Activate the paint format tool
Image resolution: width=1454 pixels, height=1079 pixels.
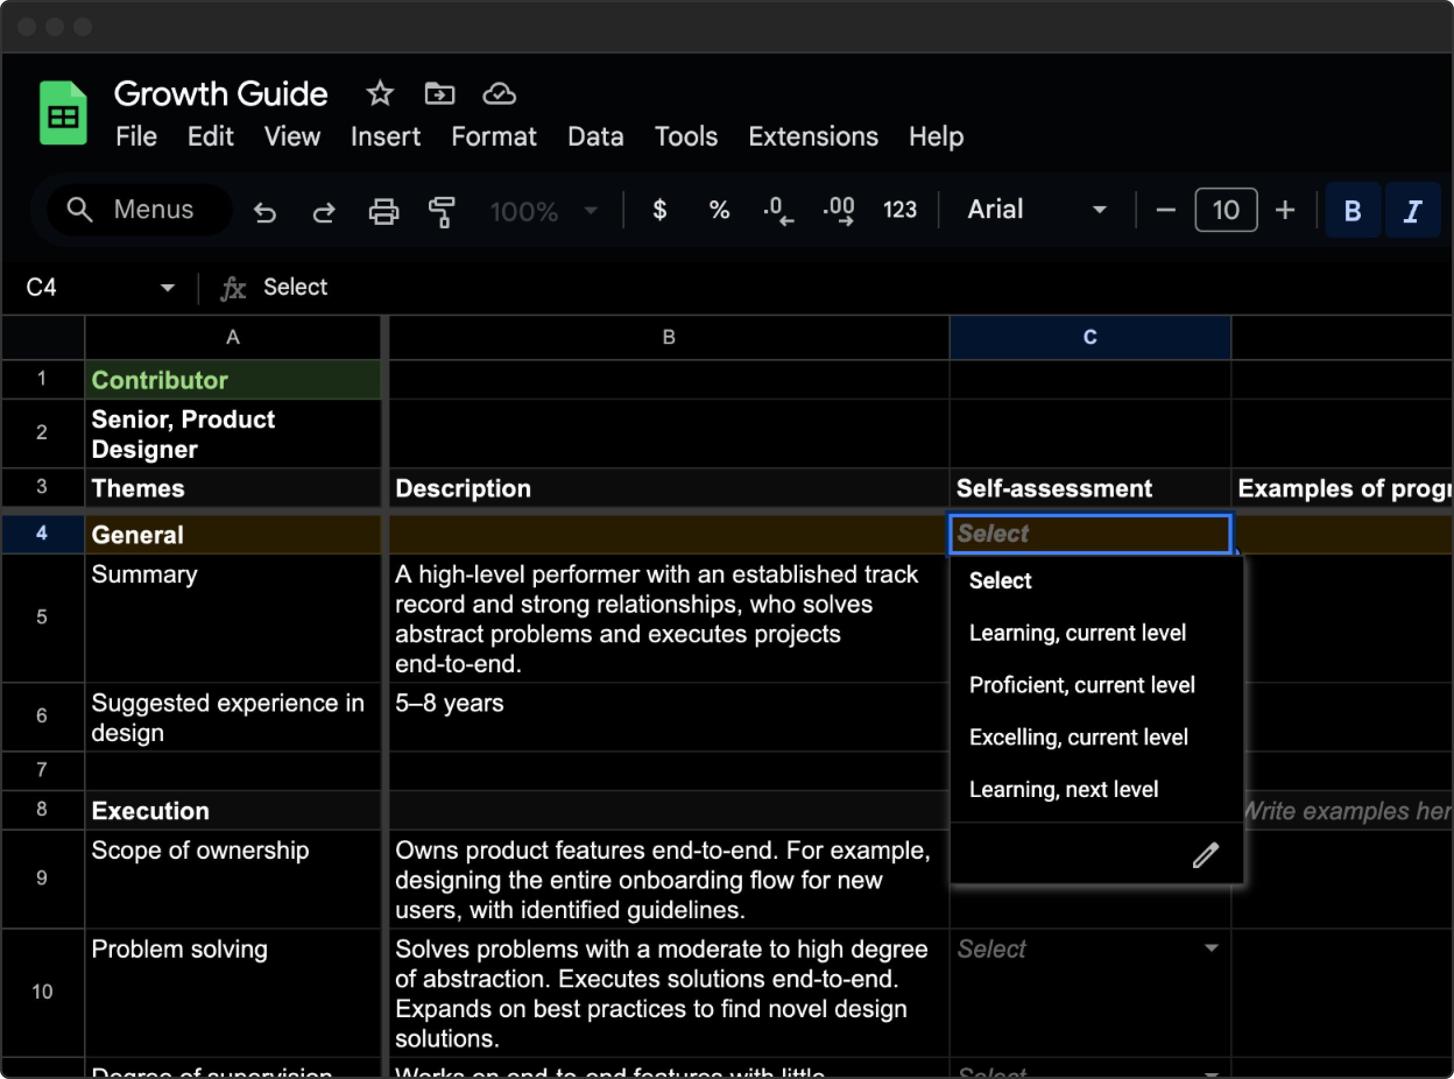[x=442, y=211]
